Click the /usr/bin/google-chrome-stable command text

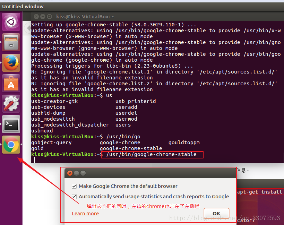tap(152, 154)
